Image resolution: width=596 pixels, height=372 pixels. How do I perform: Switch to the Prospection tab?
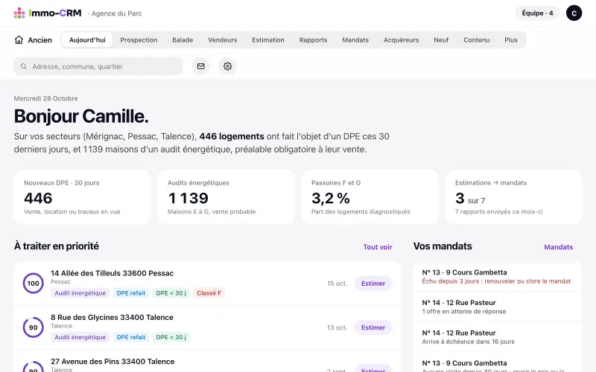(x=139, y=40)
